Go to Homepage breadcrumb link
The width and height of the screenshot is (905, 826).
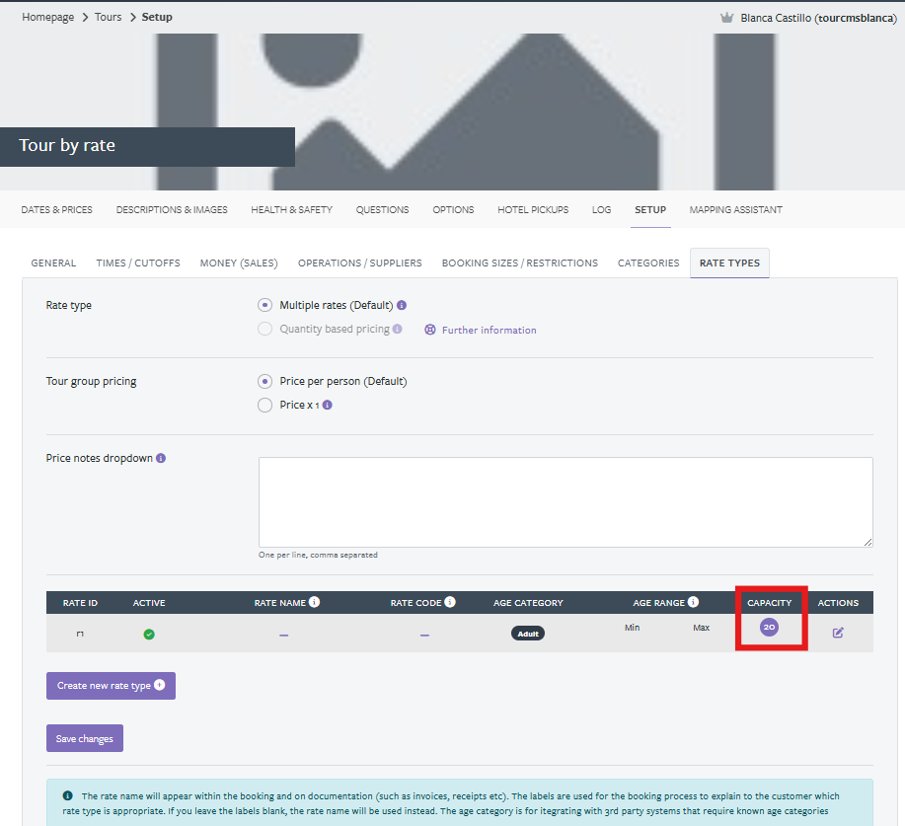point(48,17)
